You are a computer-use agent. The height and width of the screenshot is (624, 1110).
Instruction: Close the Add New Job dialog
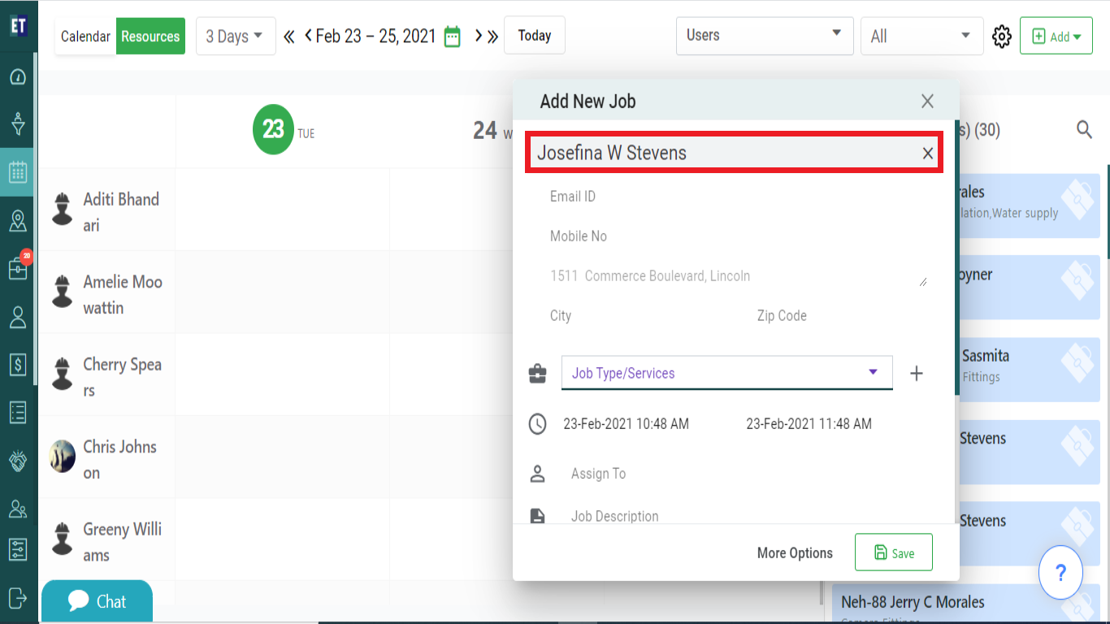927,102
